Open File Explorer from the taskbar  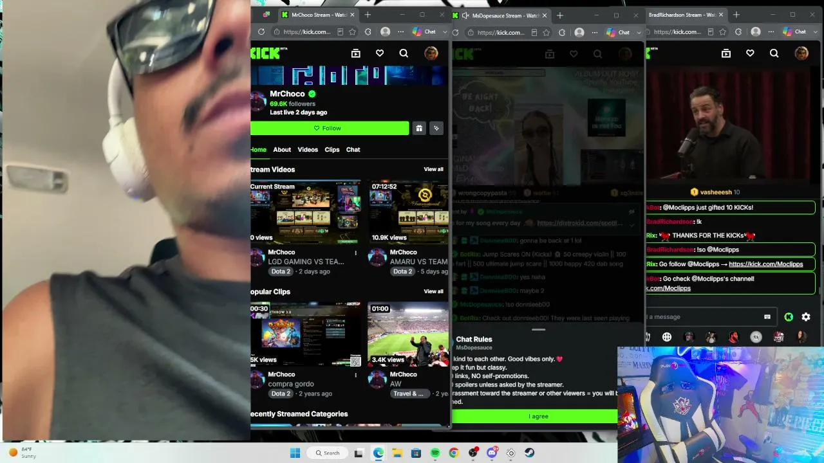coord(397,453)
